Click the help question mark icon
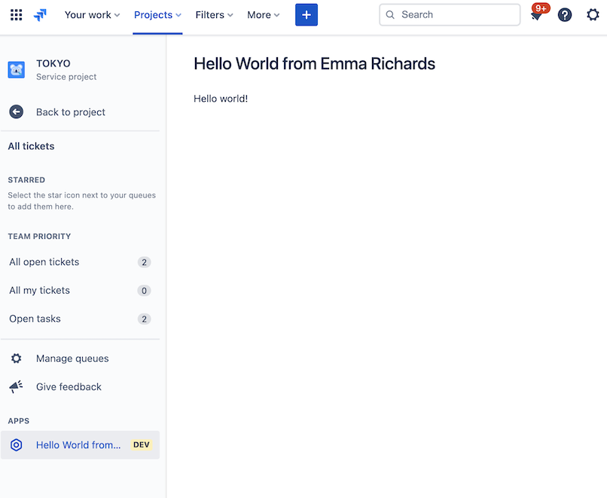Viewport: 607px width, 498px height. click(564, 14)
